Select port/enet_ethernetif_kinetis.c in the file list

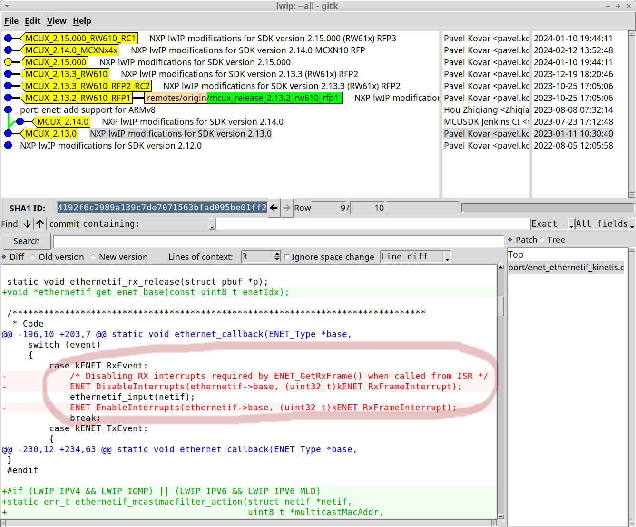pos(566,268)
